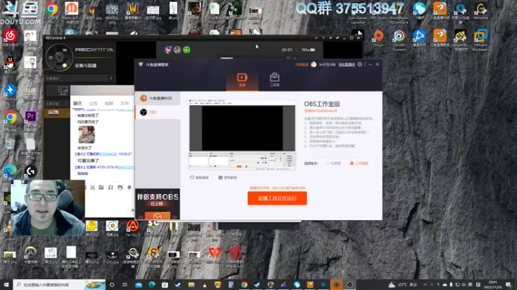Click the boy sticker image in QQ chat

87,135
